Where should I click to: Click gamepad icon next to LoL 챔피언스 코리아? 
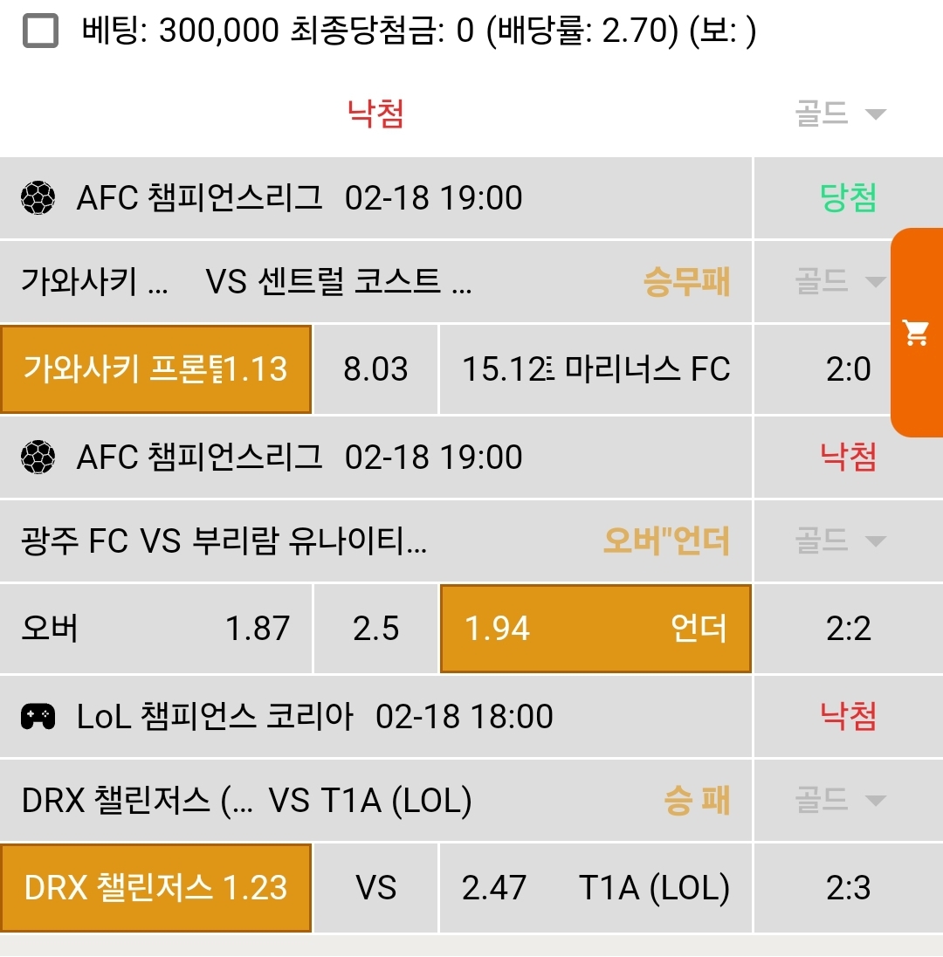[x=38, y=717]
